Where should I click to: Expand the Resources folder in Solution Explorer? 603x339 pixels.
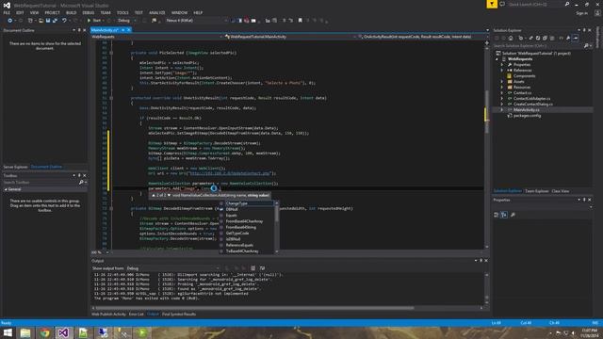click(502, 88)
